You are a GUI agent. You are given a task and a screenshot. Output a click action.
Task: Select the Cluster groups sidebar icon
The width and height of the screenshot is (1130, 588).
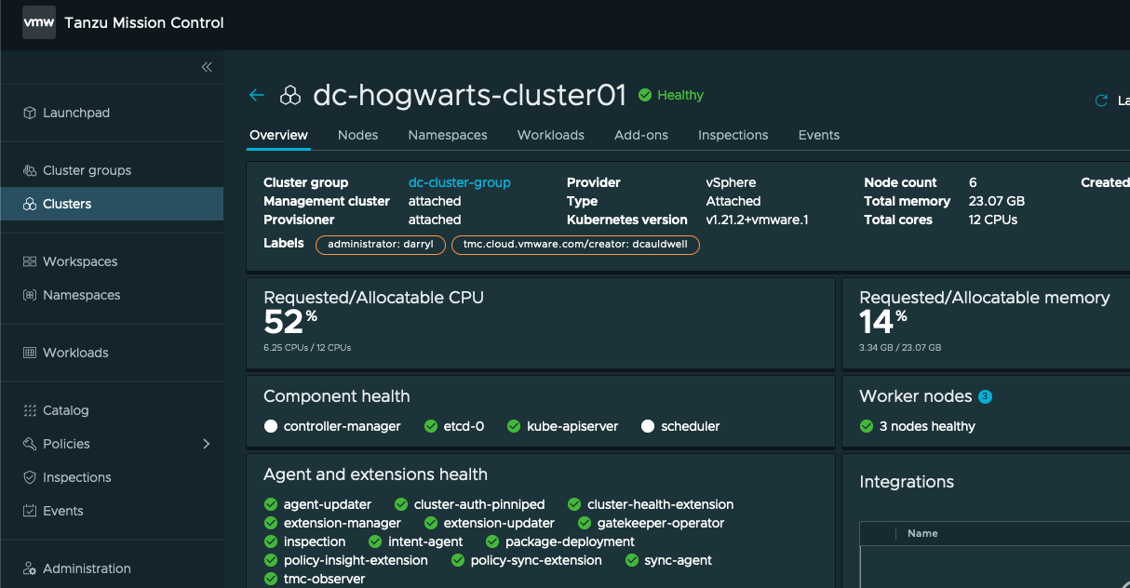pos(28,170)
